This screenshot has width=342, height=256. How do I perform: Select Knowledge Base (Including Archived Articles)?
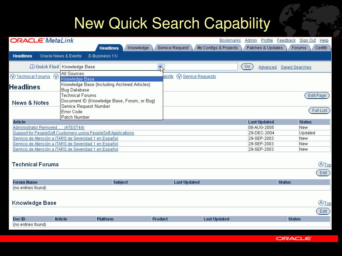pos(112,84)
